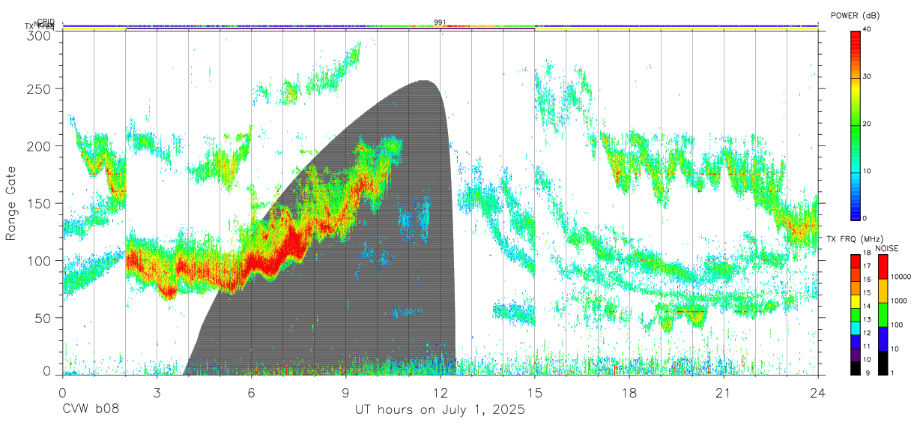Click the 15 MHz frequency scale label
The height and width of the screenshot is (425, 920).
pyautogui.click(x=867, y=293)
